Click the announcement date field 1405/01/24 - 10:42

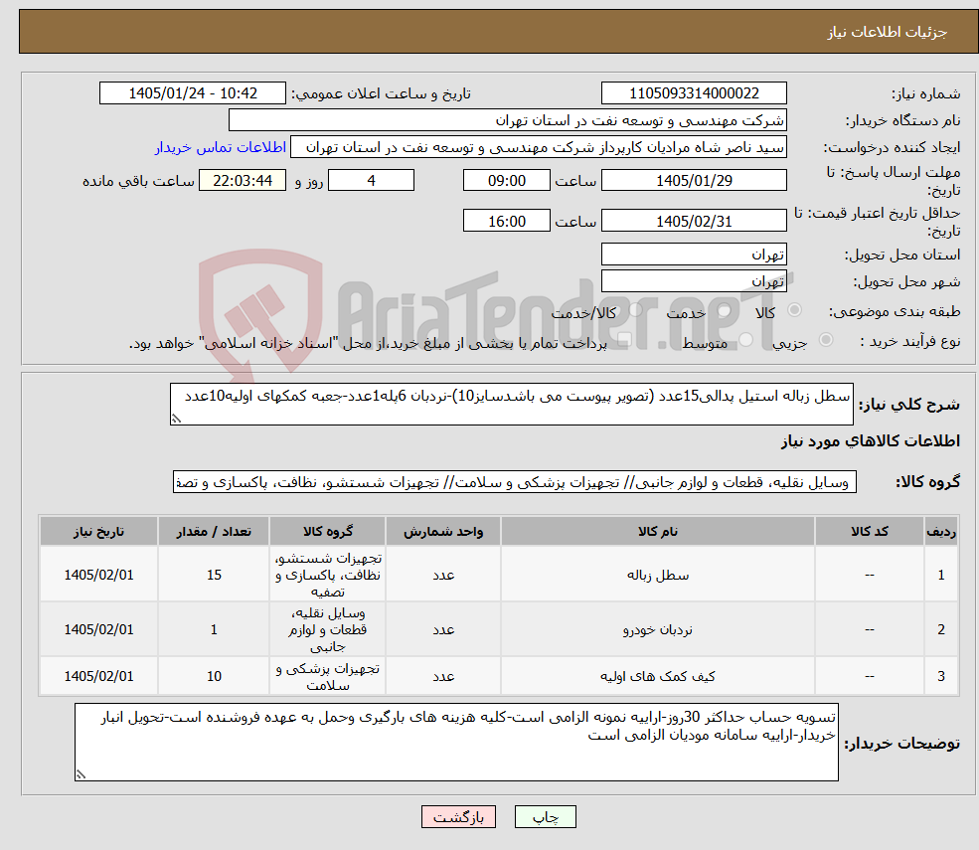click(192, 93)
